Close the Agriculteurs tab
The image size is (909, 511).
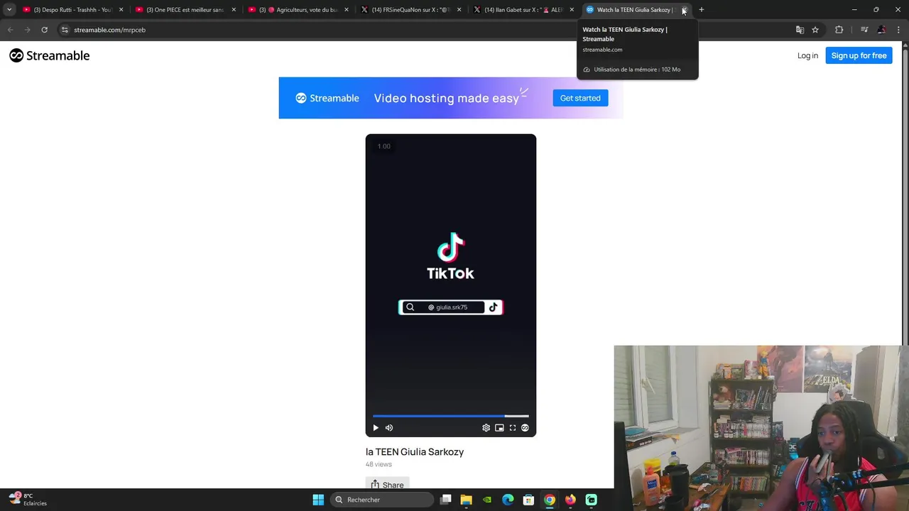pos(347,10)
